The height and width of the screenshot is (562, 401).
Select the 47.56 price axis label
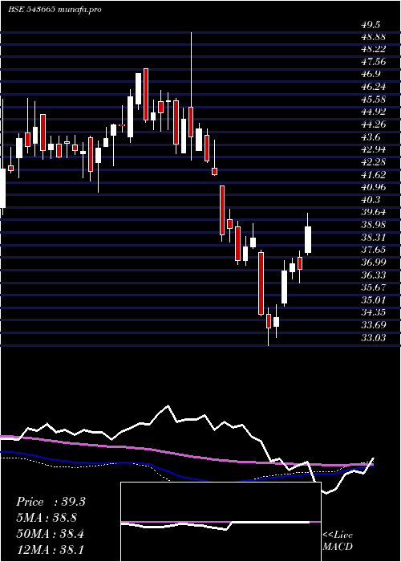pos(374,62)
